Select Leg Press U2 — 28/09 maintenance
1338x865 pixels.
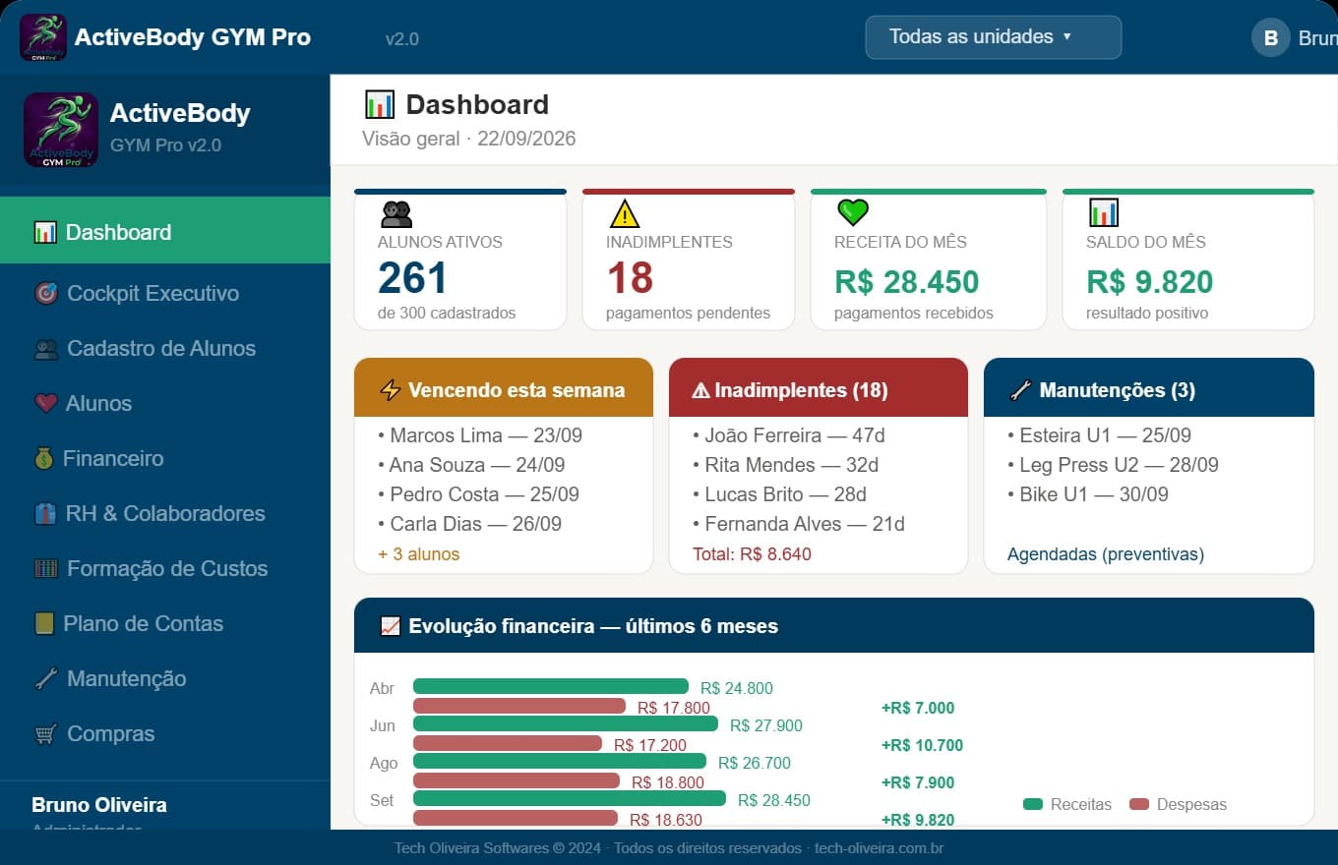(1113, 465)
